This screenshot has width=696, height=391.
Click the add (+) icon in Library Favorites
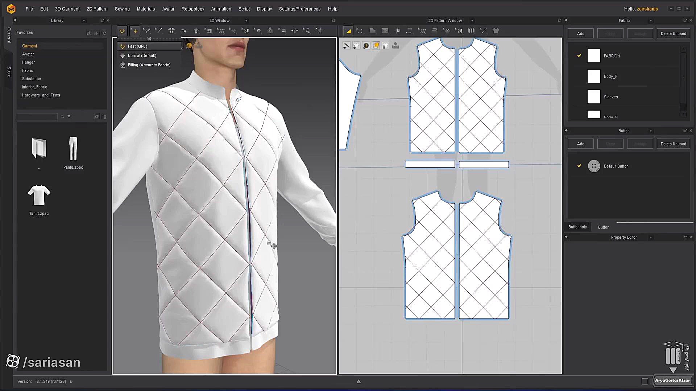tap(97, 33)
